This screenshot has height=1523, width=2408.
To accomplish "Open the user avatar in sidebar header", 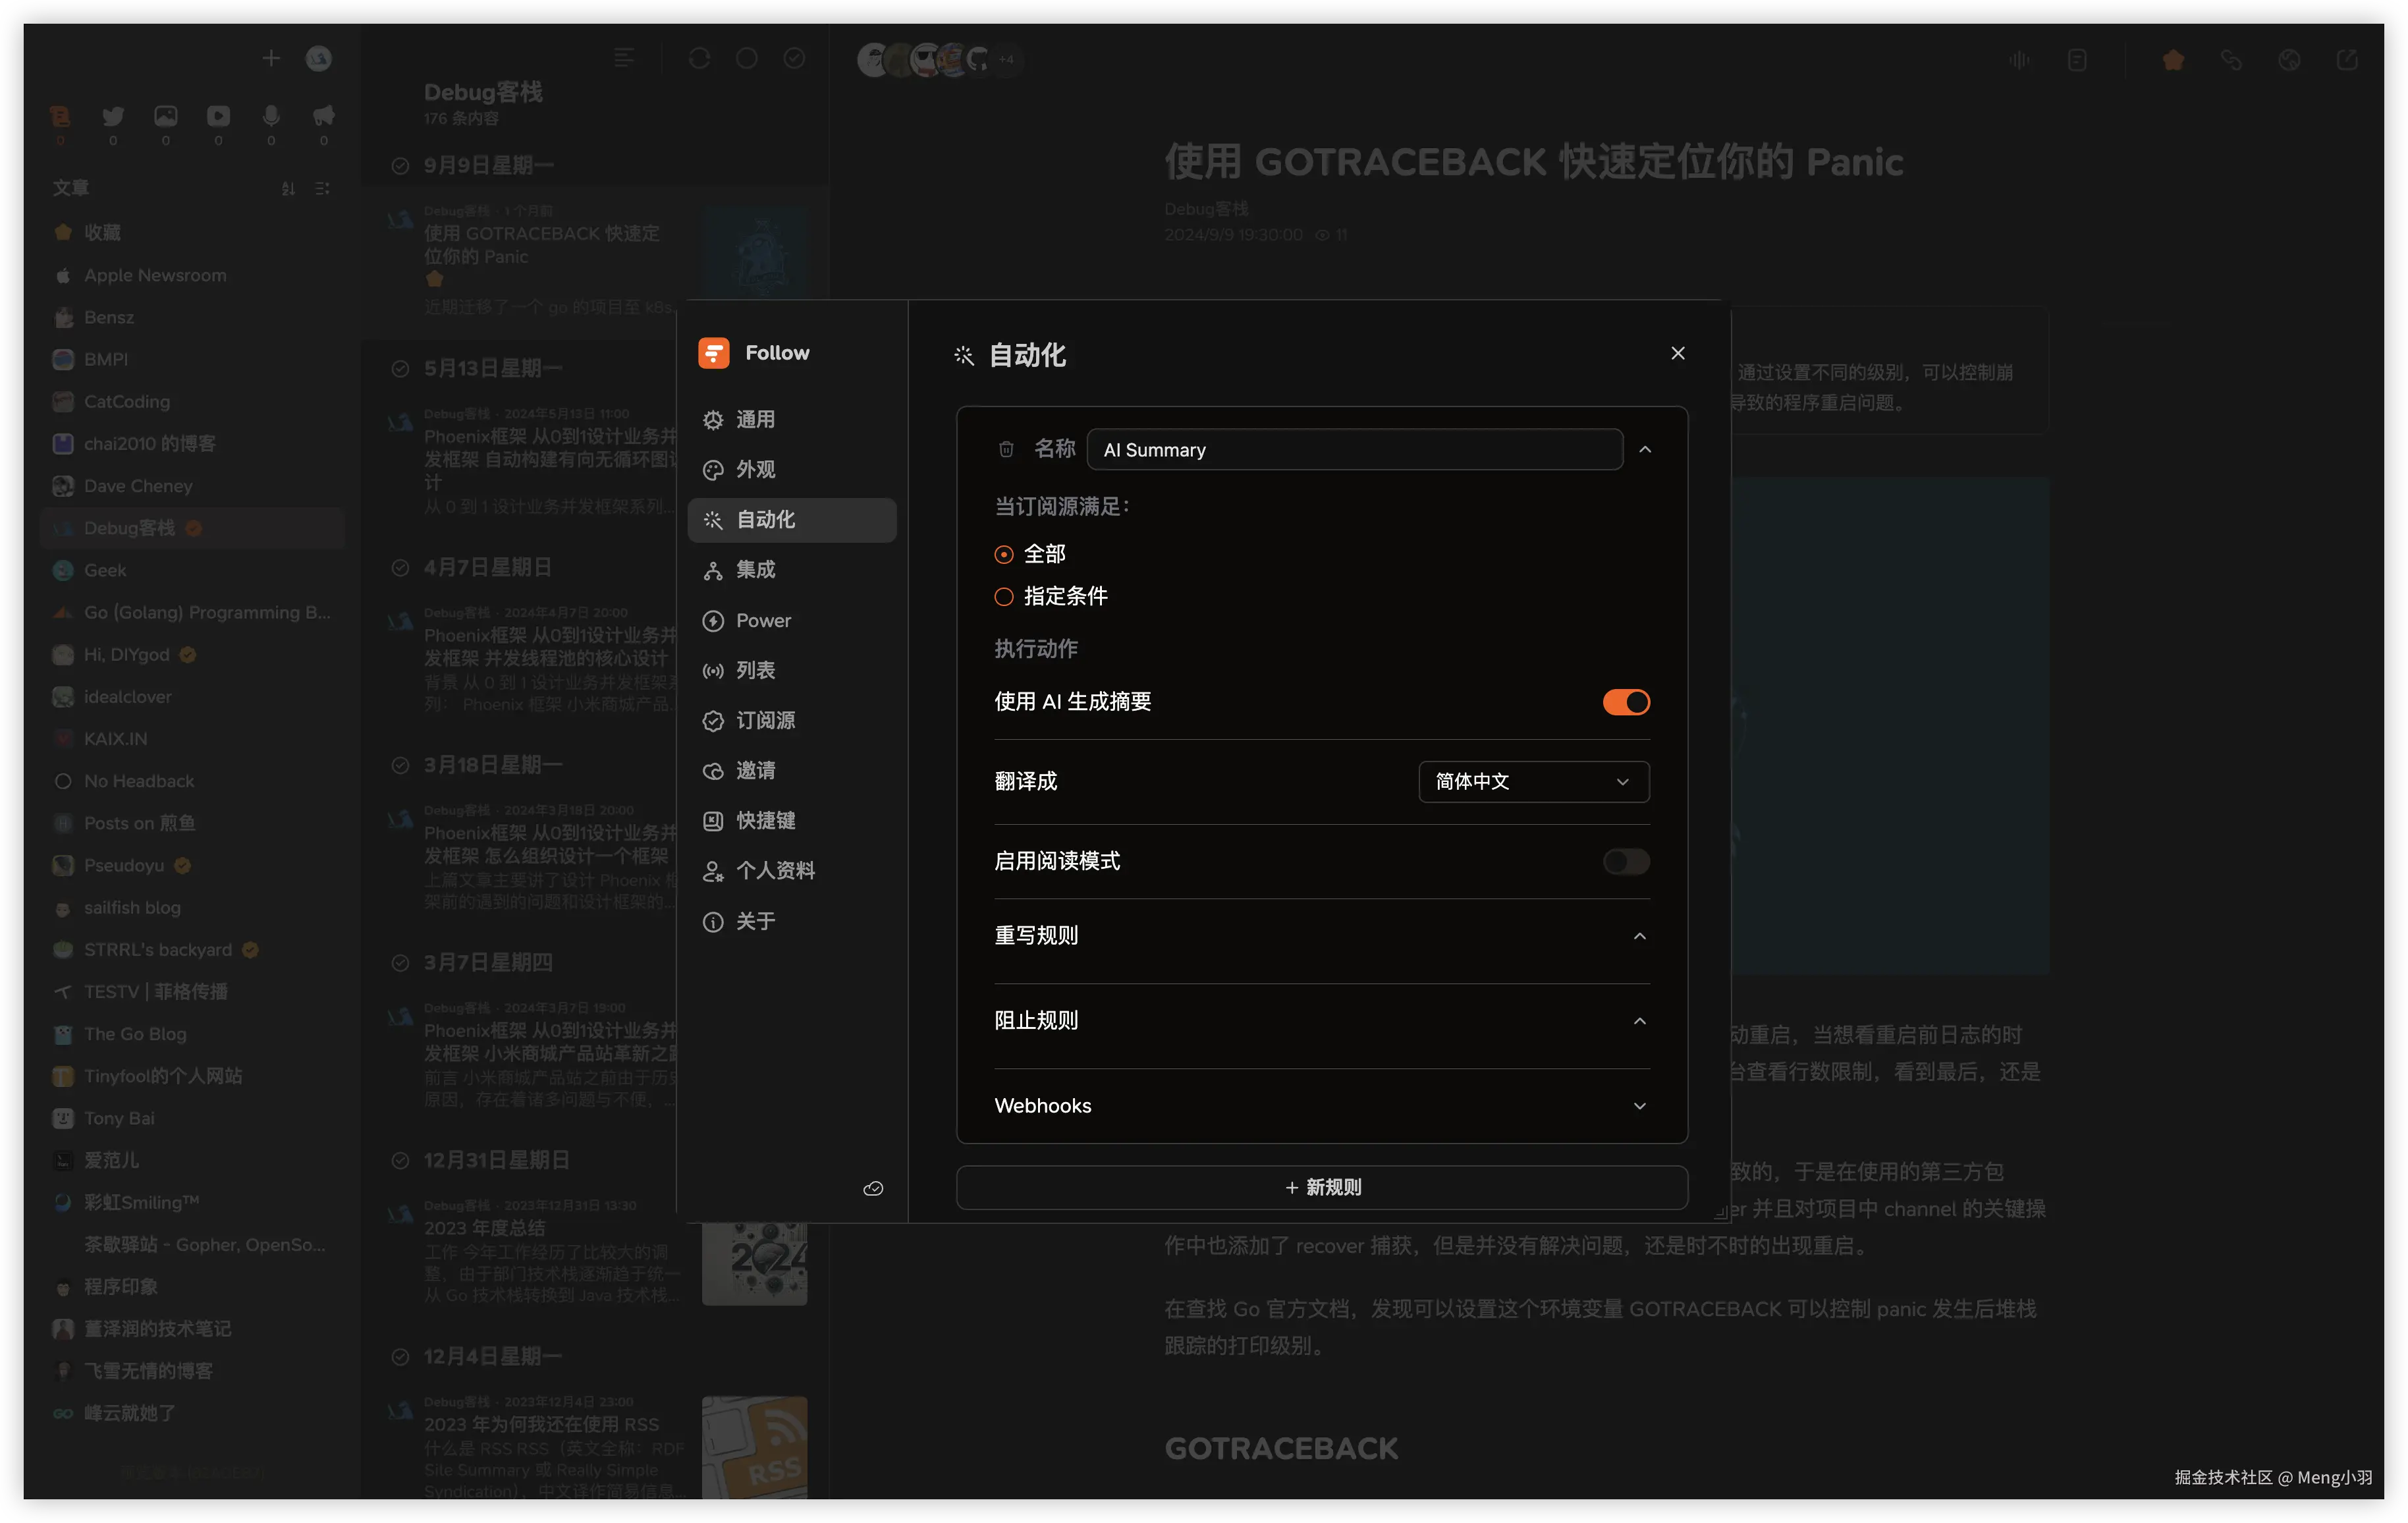I will tap(319, 59).
